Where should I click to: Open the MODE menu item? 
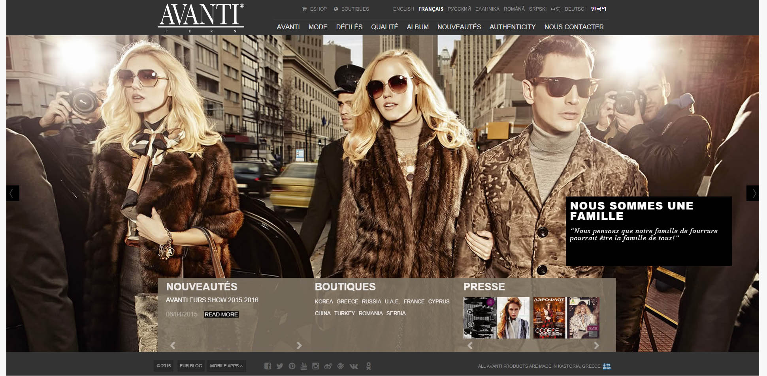[318, 27]
